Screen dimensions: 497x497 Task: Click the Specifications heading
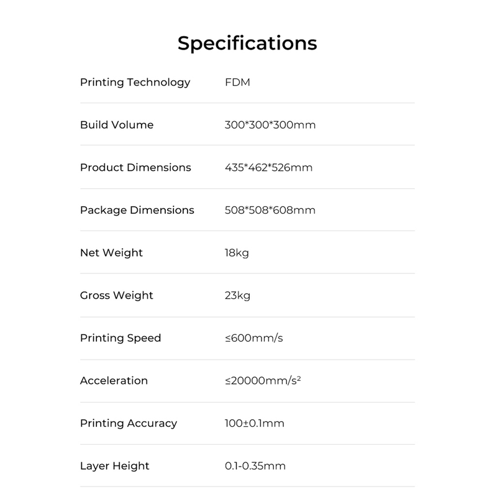click(247, 43)
